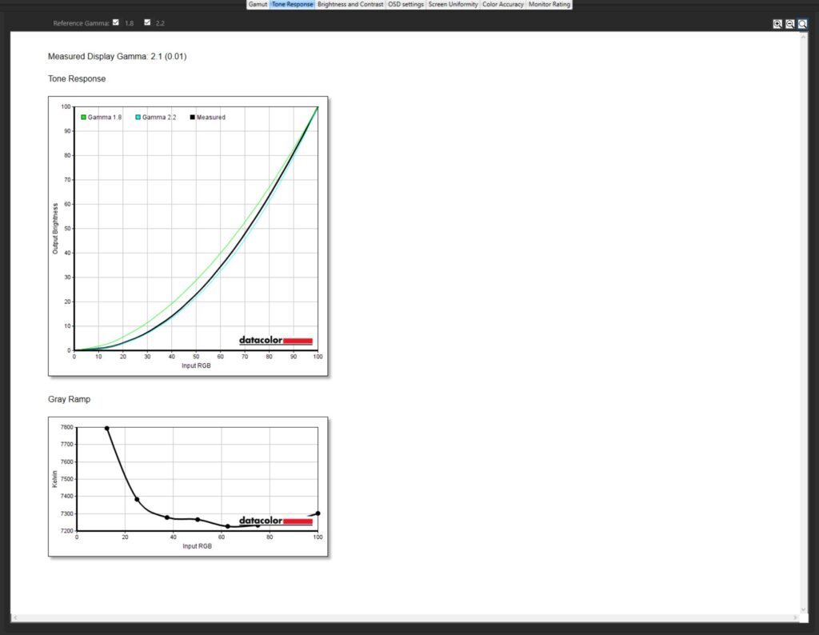Open the Brightness and Contrast tab

(x=350, y=5)
